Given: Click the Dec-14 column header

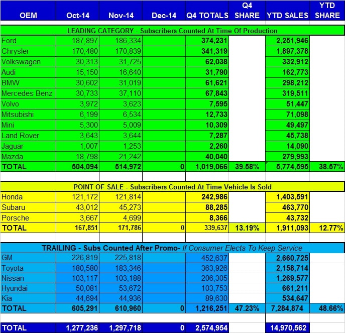Looking at the screenshot, I should coord(164,11).
